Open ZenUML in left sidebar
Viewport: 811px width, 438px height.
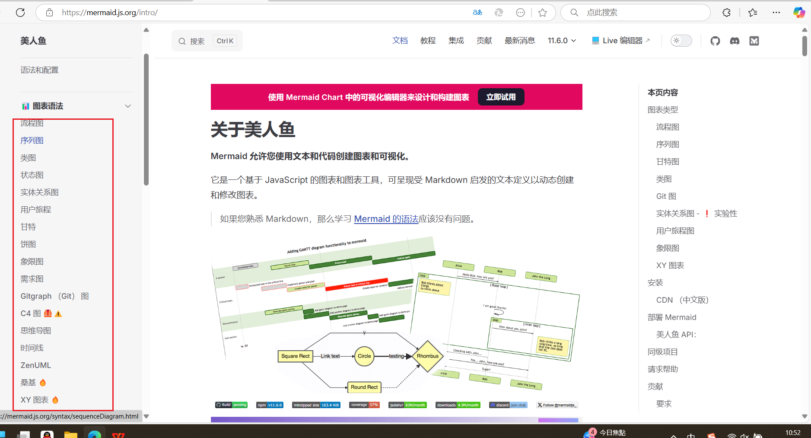(x=36, y=365)
